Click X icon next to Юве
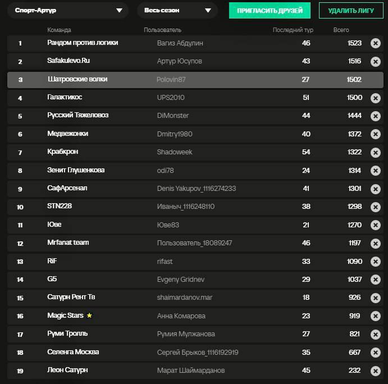Image resolution: width=388 pixels, height=384 pixels. pos(376,225)
